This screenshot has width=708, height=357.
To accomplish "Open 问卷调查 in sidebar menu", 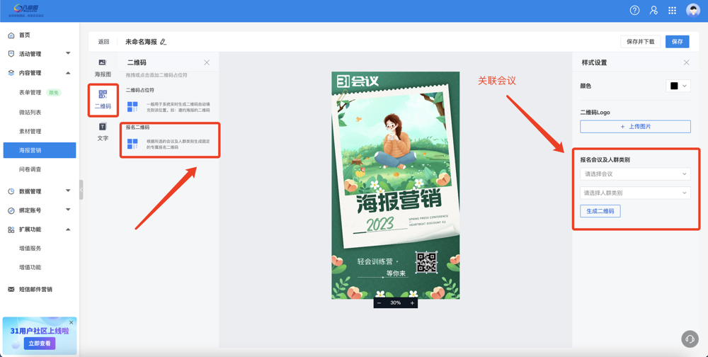I will [x=30, y=169].
